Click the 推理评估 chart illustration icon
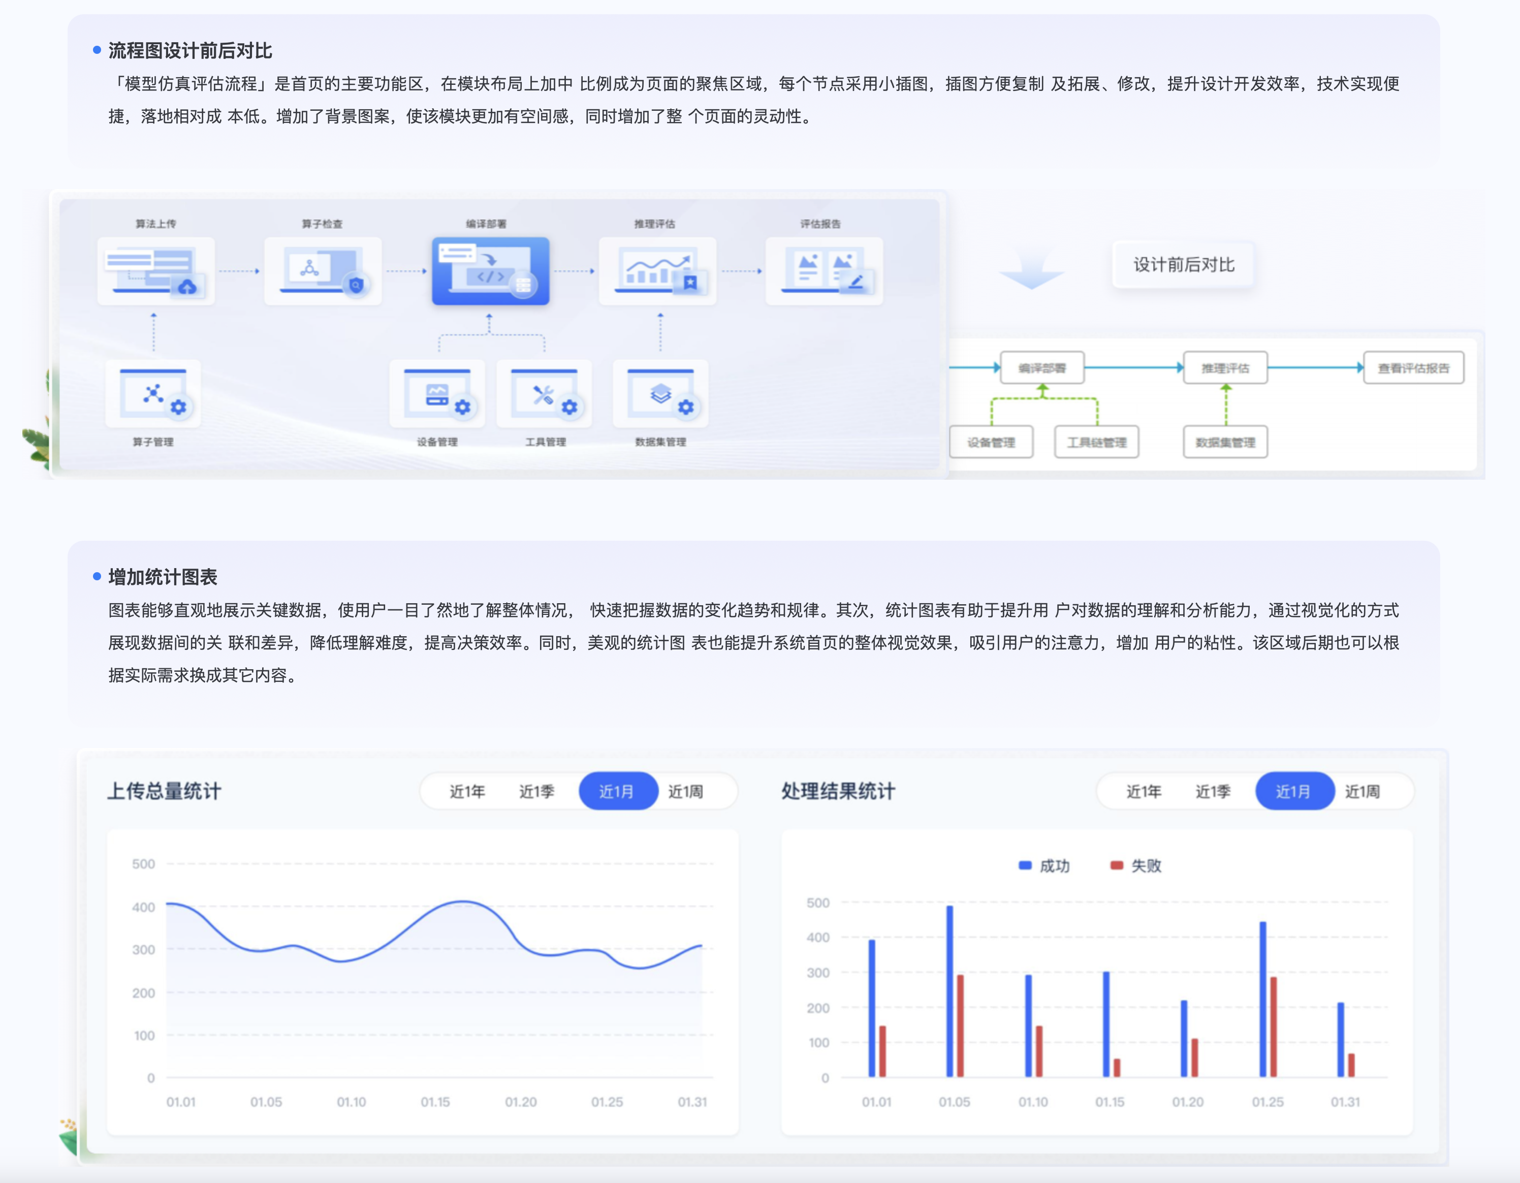This screenshot has height=1183, width=1520. (657, 271)
